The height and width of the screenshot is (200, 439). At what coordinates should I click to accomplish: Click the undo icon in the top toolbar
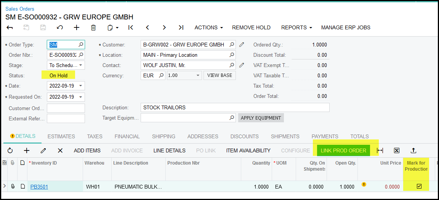[60, 27]
